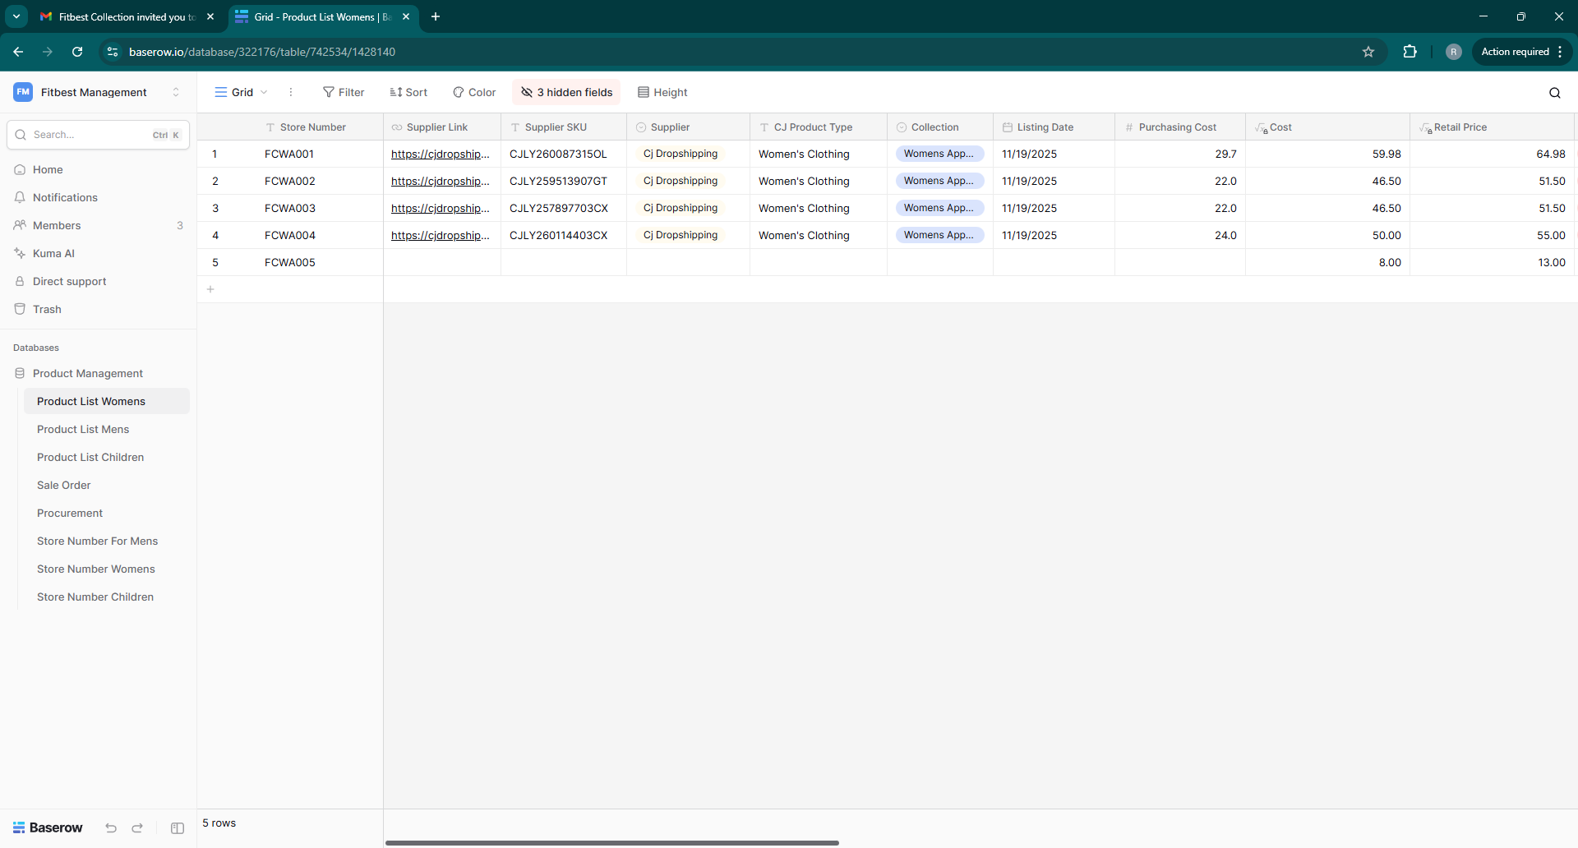Collapse the sidebar using the panel icon

click(178, 828)
